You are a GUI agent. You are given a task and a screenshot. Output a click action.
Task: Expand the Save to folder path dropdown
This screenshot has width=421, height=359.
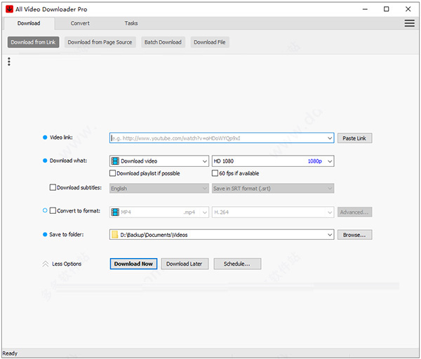330,235
